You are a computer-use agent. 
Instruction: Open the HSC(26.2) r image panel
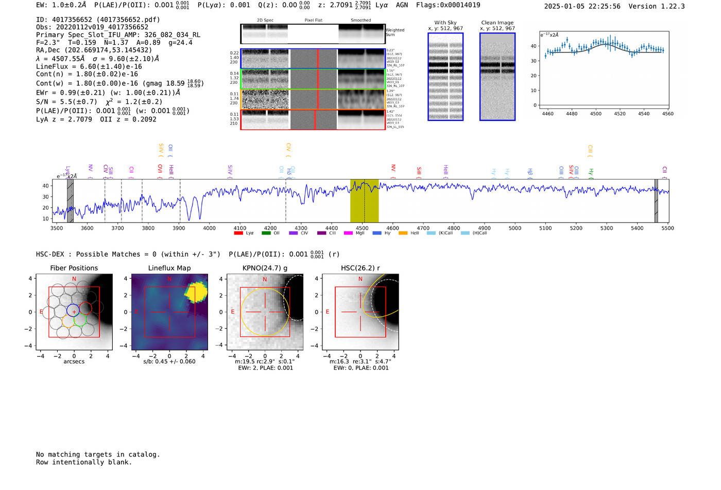click(x=360, y=313)
